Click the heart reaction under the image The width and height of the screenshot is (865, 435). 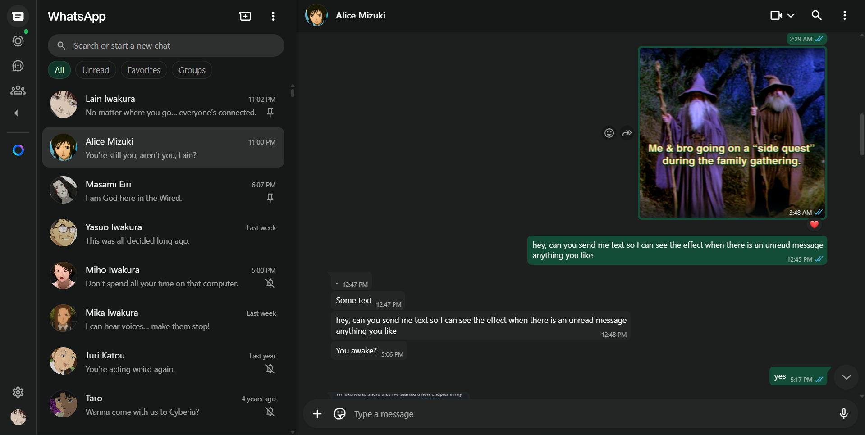pos(814,224)
